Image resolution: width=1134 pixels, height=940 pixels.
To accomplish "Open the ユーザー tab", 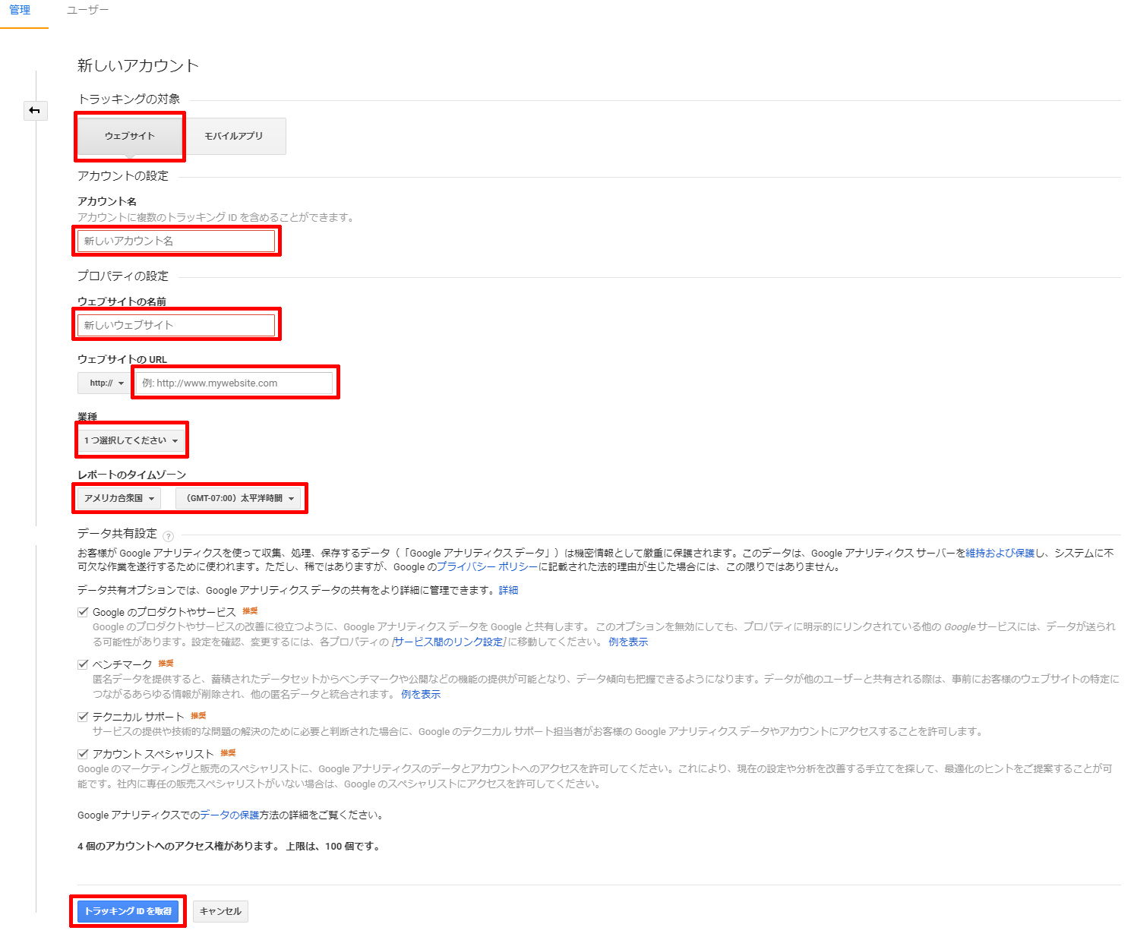I will [x=87, y=11].
